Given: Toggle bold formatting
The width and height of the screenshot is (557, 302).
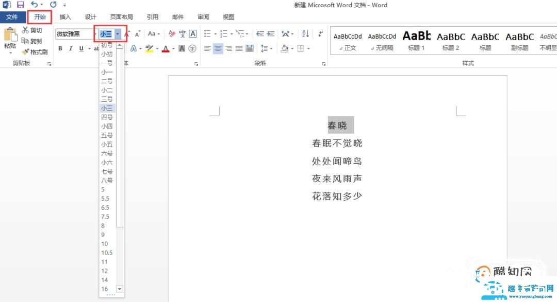Looking at the screenshot, I should click(x=59, y=48).
